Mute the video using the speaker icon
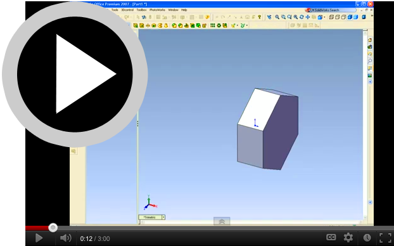This screenshot has height=246, width=394. (x=66, y=238)
